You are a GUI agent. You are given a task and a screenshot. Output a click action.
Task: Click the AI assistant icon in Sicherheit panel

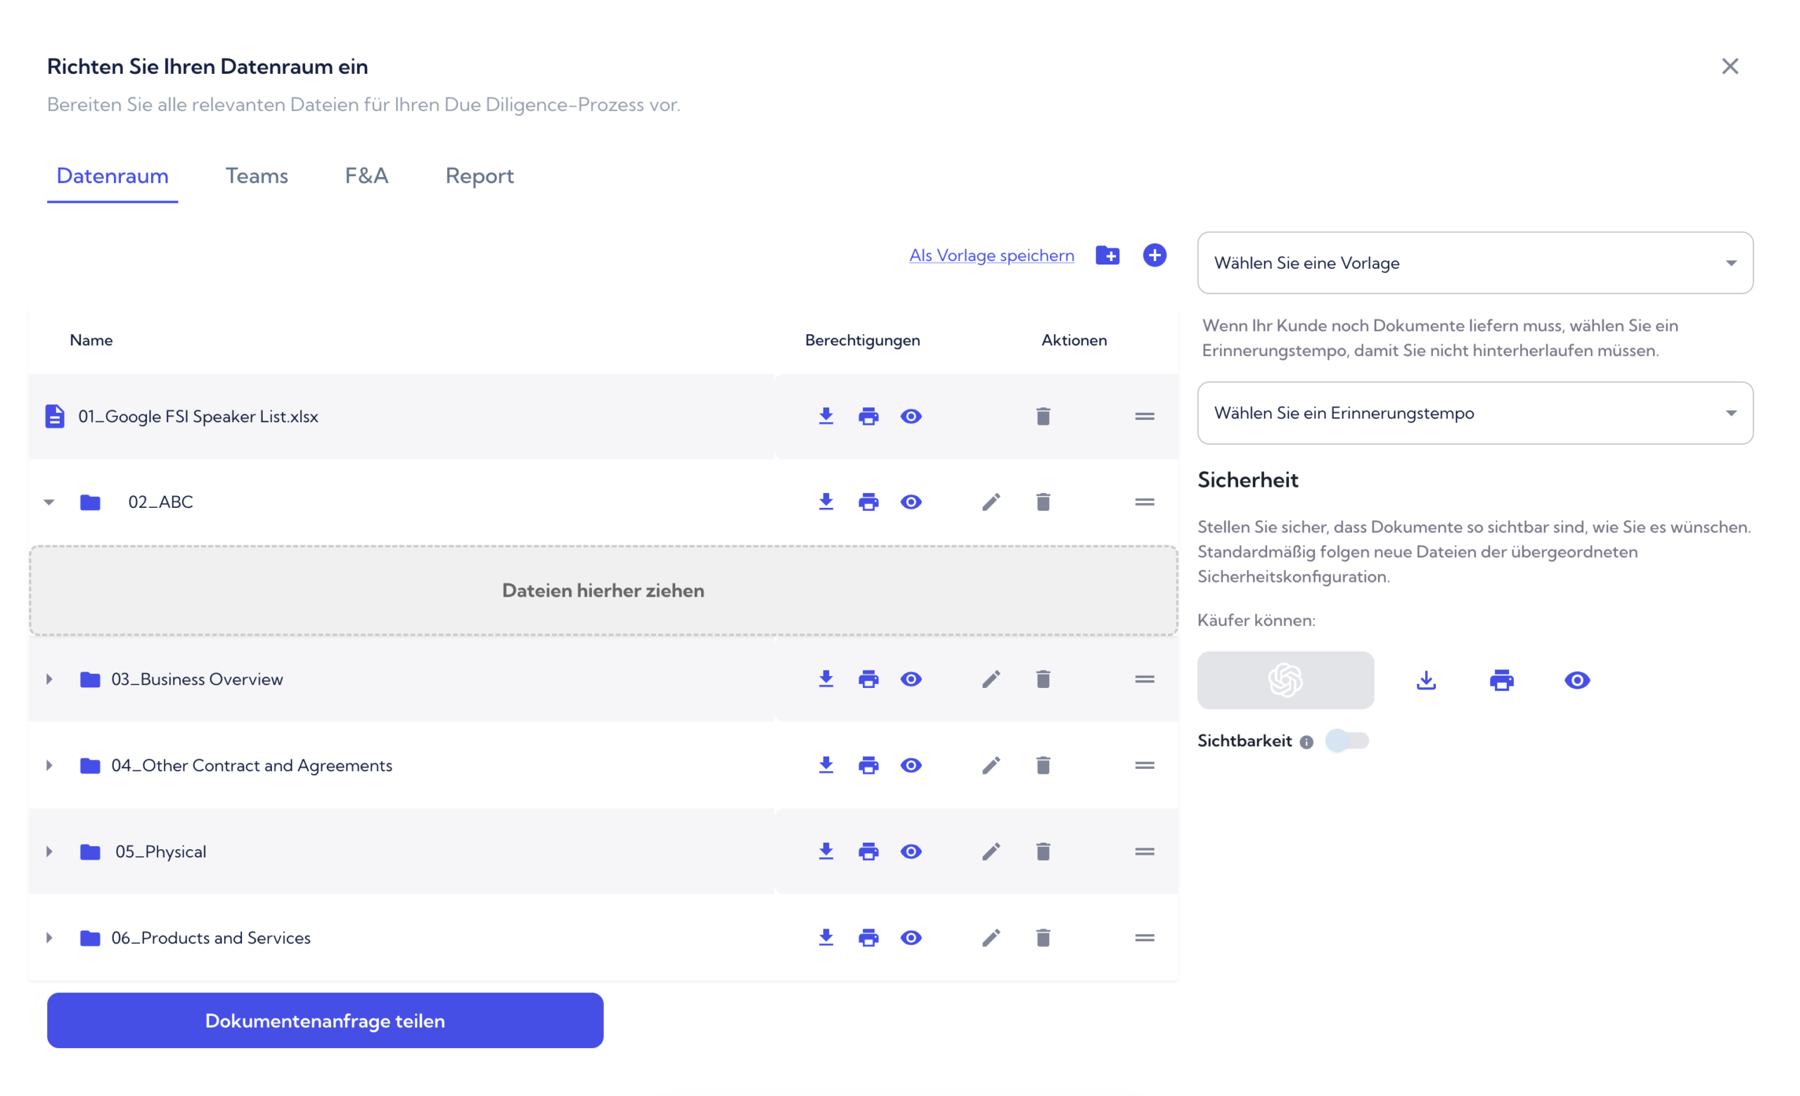point(1285,680)
